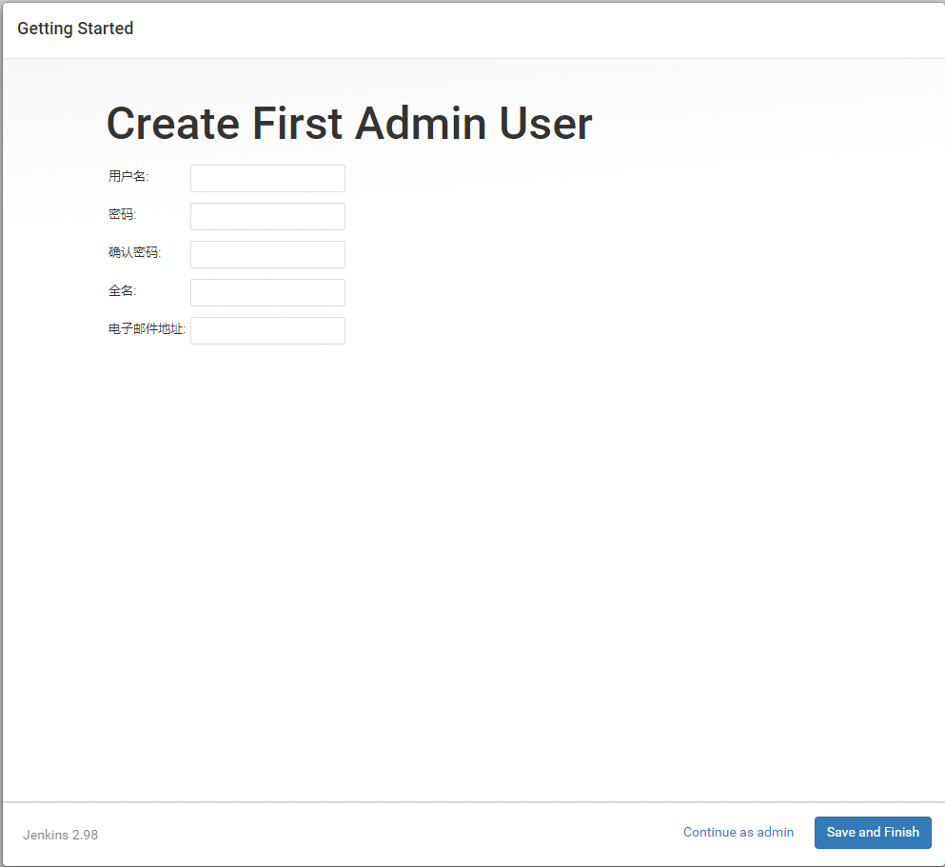Click the 电子邮件地址: label
The height and width of the screenshot is (867, 945).
(148, 328)
